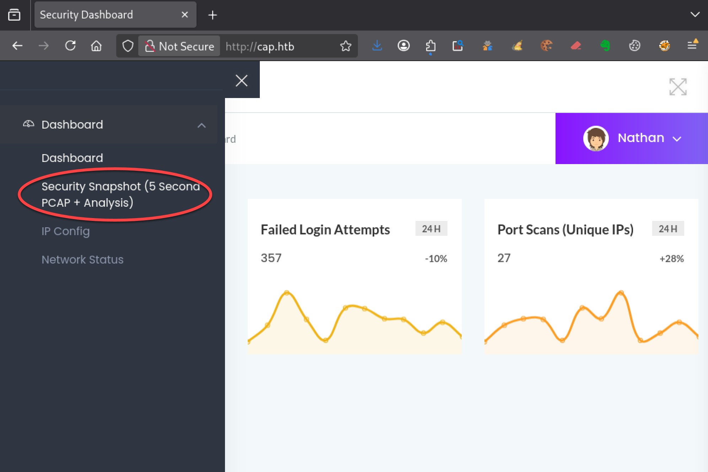The height and width of the screenshot is (472, 708).
Task: Click the sidebar toolbox icon top left
Action: 14,15
